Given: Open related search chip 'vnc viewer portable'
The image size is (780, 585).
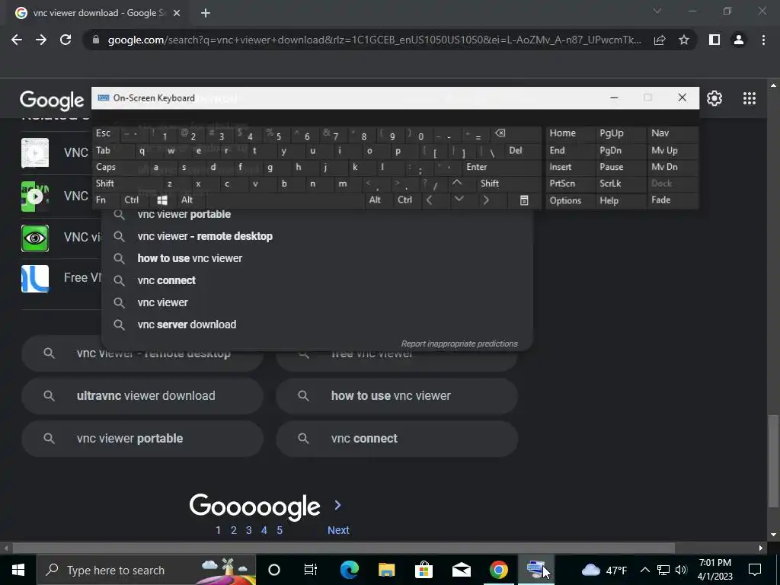Looking at the screenshot, I should tap(142, 439).
